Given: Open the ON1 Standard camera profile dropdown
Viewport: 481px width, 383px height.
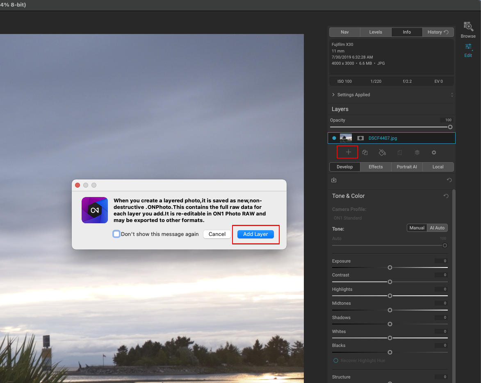Looking at the screenshot, I should point(348,218).
